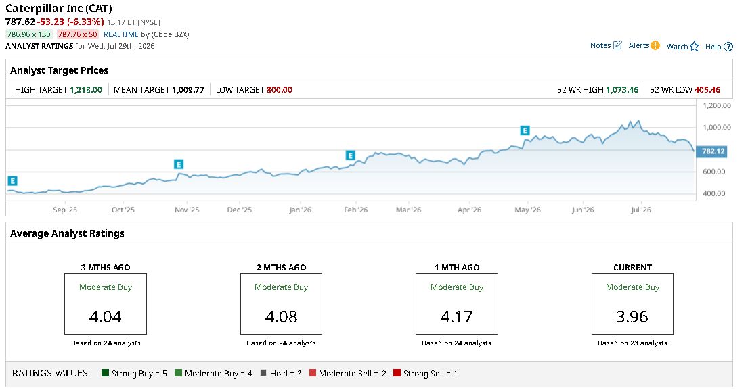Select the CURRENT rating box showing 3.96
The height and width of the screenshot is (390, 748).
(632, 303)
